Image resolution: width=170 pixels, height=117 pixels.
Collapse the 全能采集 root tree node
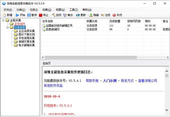[3, 20]
